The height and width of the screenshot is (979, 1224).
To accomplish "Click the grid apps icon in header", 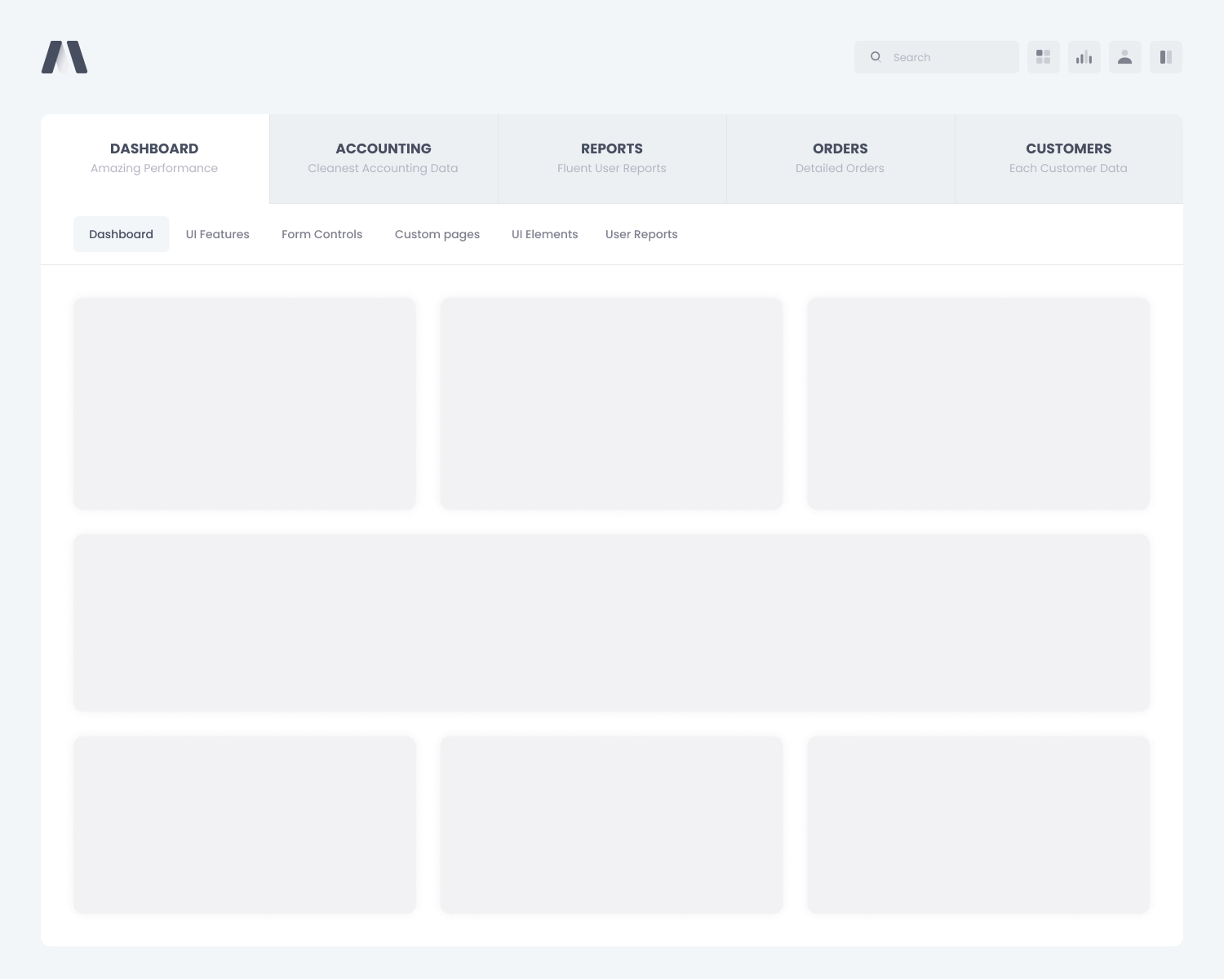I will click(x=1043, y=57).
